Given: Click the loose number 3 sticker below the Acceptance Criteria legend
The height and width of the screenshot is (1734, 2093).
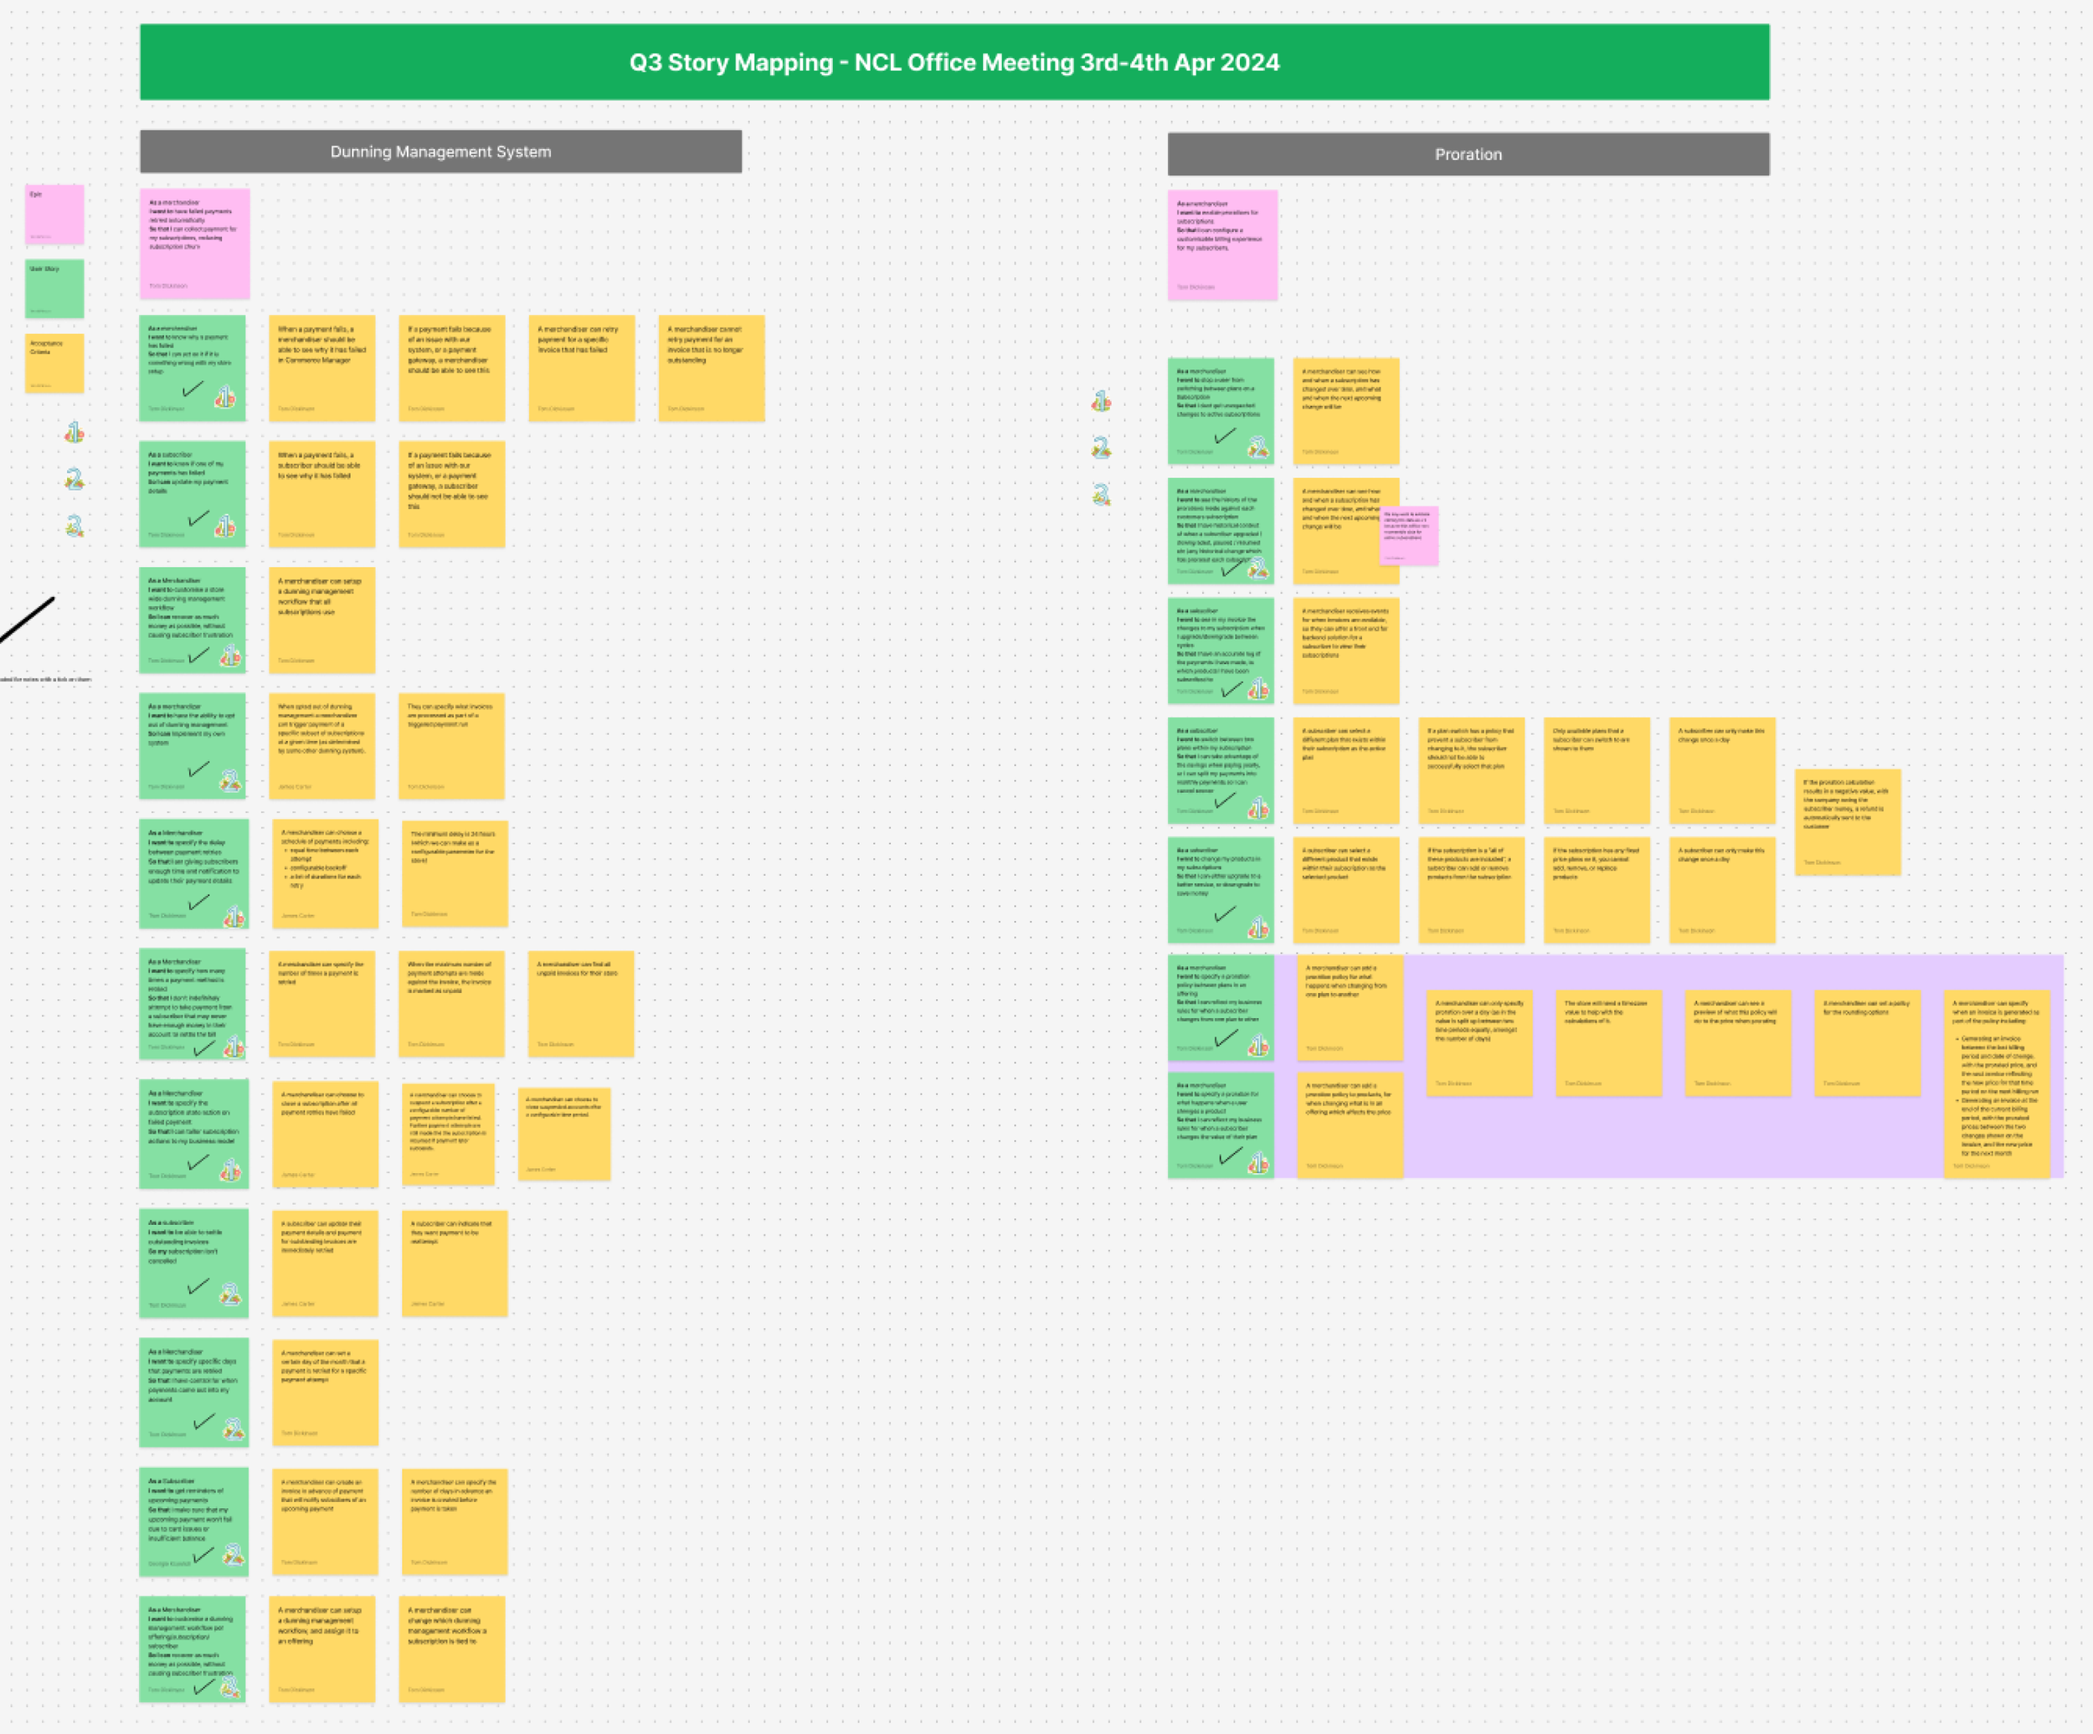Looking at the screenshot, I should (74, 525).
